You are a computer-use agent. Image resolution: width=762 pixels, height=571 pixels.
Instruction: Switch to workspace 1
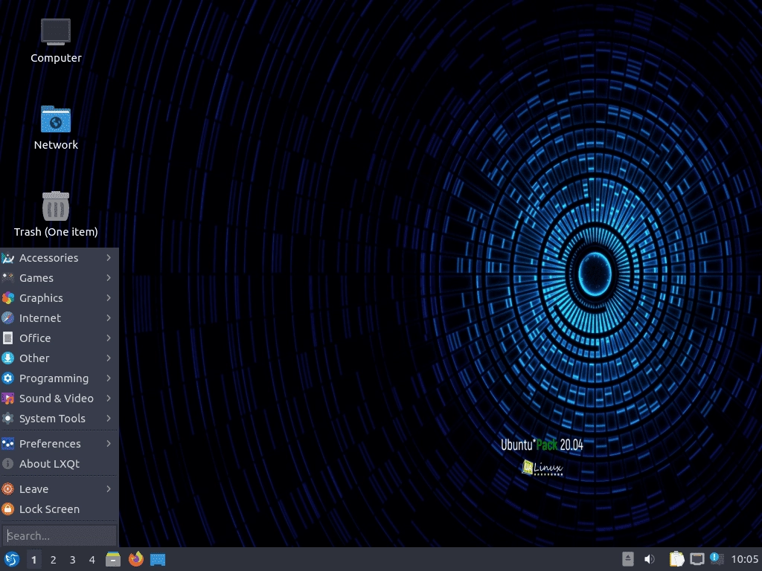33,560
